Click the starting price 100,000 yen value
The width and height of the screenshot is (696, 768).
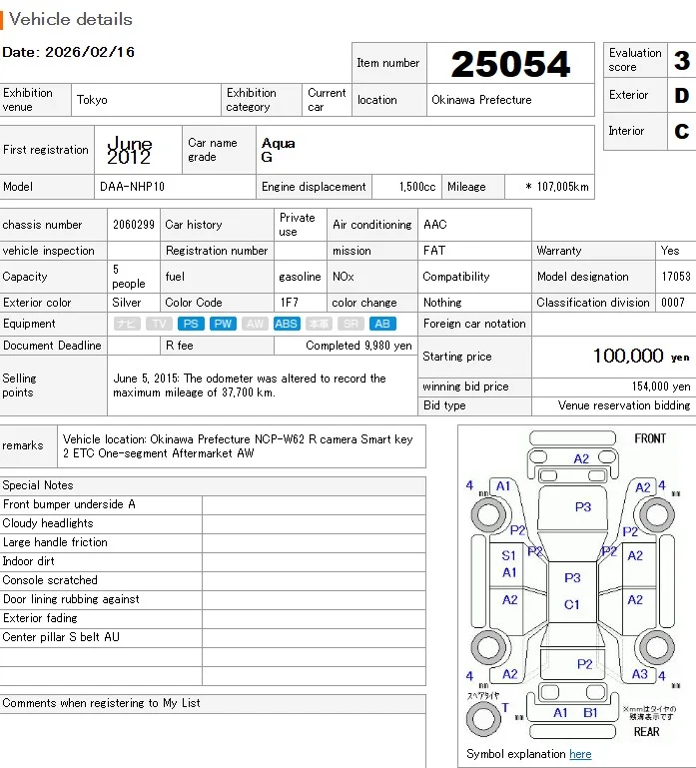641,357
